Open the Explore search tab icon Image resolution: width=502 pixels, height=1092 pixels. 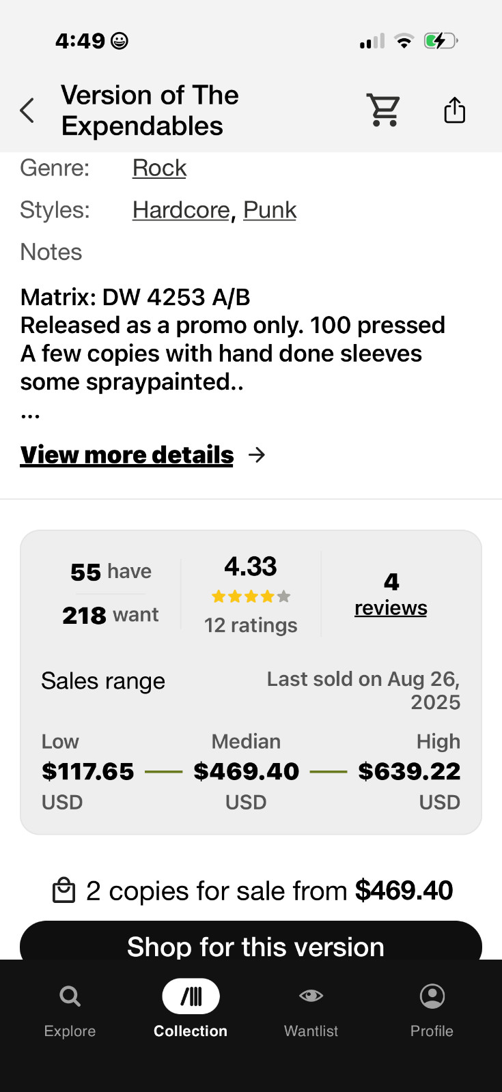(x=70, y=996)
